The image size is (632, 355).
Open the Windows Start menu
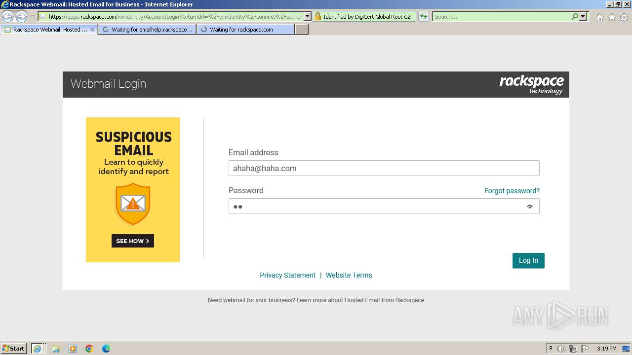[14, 349]
